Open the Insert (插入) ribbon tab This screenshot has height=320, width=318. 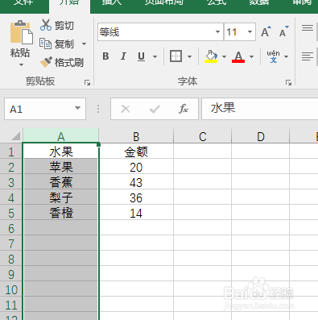pyautogui.click(x=112, y=3)
